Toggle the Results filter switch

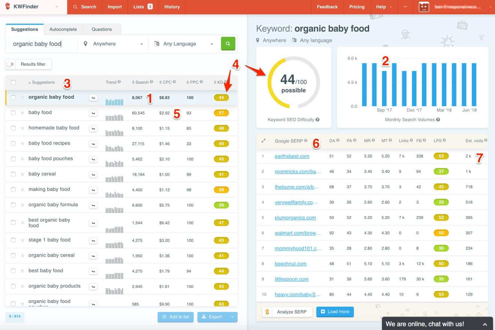pyautogui.click(x=11, y=64)
